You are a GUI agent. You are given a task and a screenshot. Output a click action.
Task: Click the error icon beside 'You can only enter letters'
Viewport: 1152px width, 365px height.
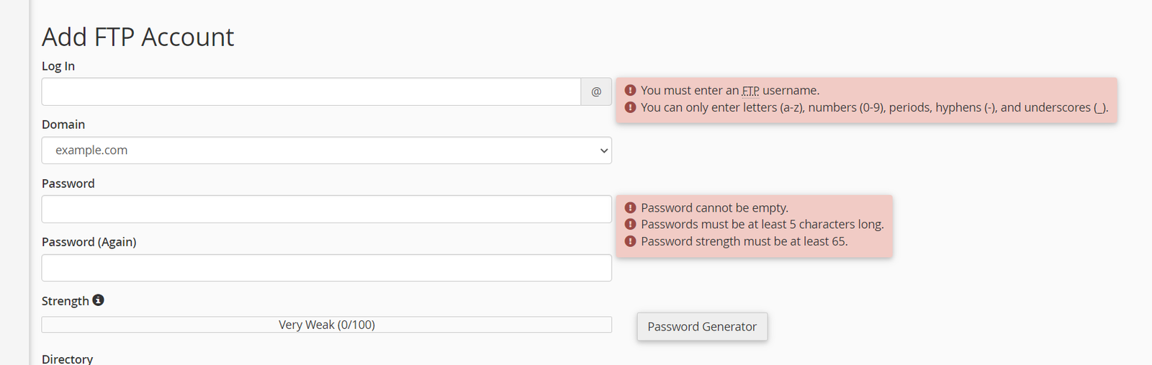point(630,107)
